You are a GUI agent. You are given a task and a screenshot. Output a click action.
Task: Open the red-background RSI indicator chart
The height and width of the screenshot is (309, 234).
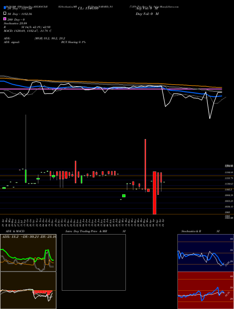tap(205, 290)
